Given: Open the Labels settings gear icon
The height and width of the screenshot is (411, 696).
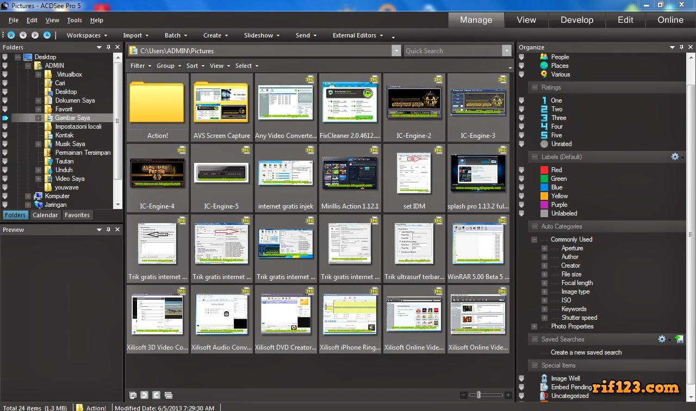Looking at the screenshot, I should click(x=675, y=157).
